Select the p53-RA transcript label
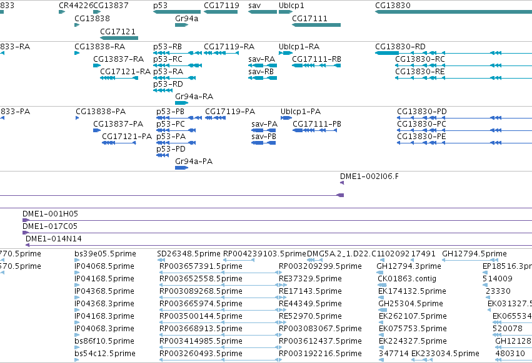Image resolution: width=532 pixels, height=363 pixels. (x=168, y=72)
